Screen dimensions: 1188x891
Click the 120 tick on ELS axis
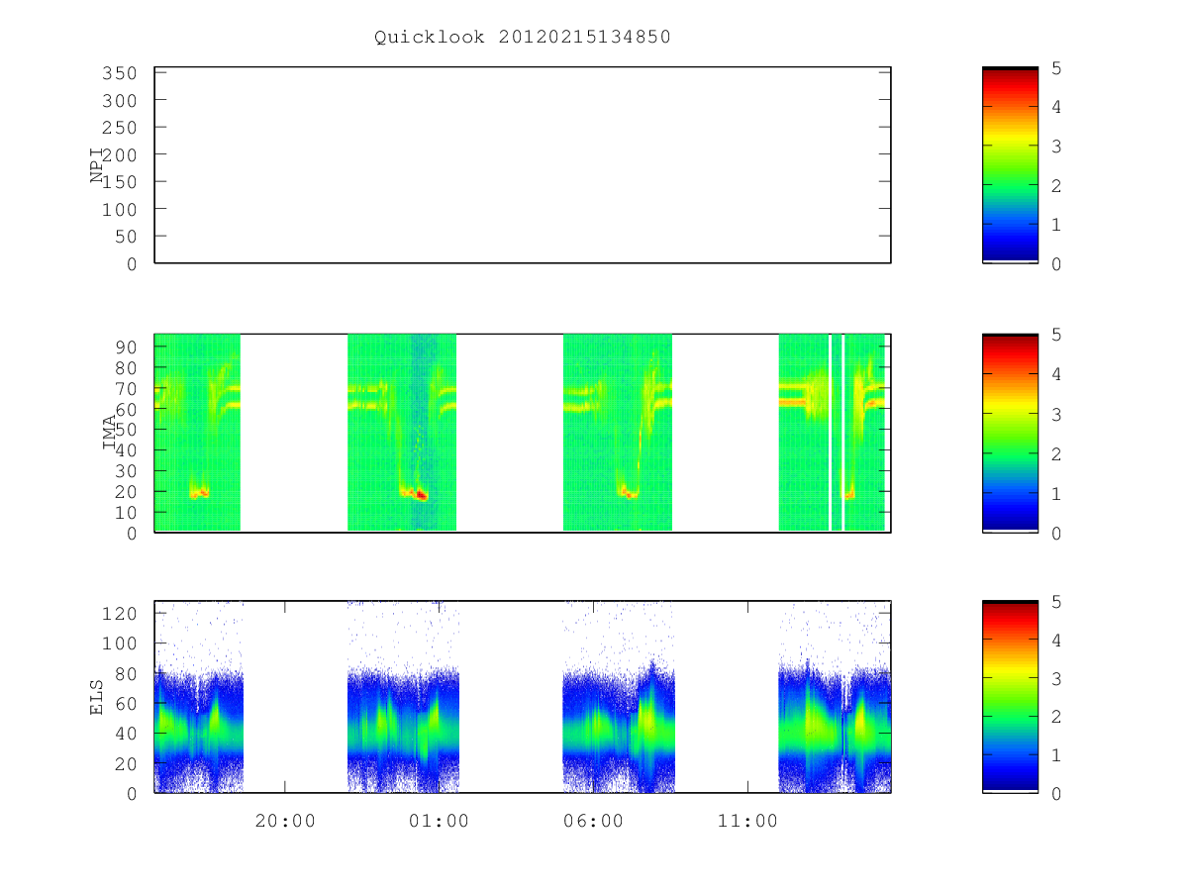[x=121, y=613]
